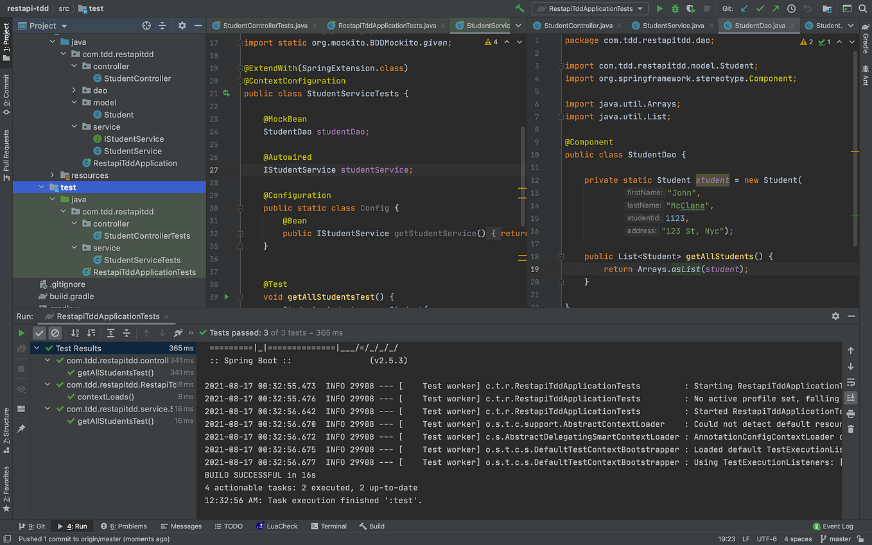Run tests with the green Run button

(660, 8)
